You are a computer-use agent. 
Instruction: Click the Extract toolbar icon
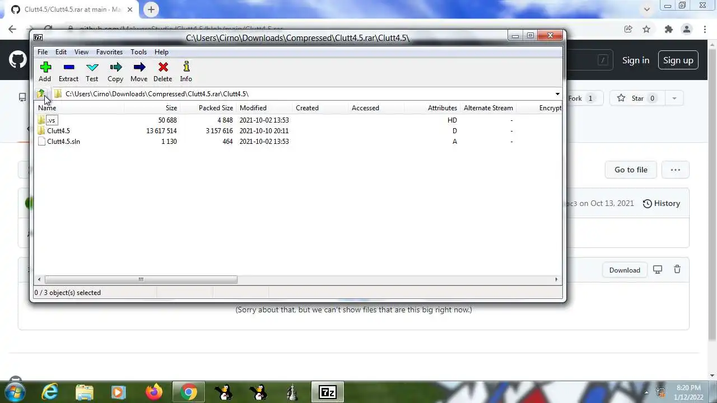(x=69, y=67)
